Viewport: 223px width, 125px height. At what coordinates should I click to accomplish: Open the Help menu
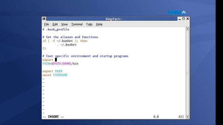click(99, 24)
